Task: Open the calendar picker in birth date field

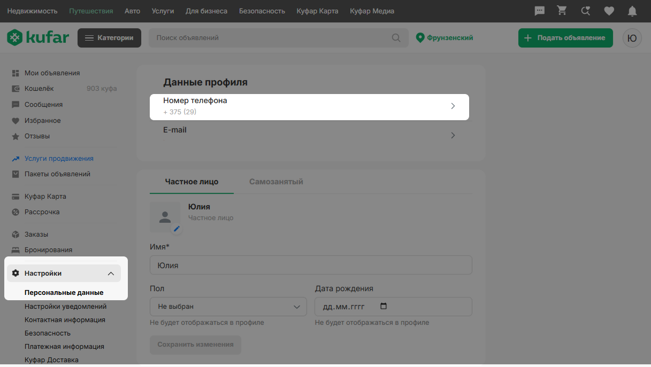Action: [383, 307]
